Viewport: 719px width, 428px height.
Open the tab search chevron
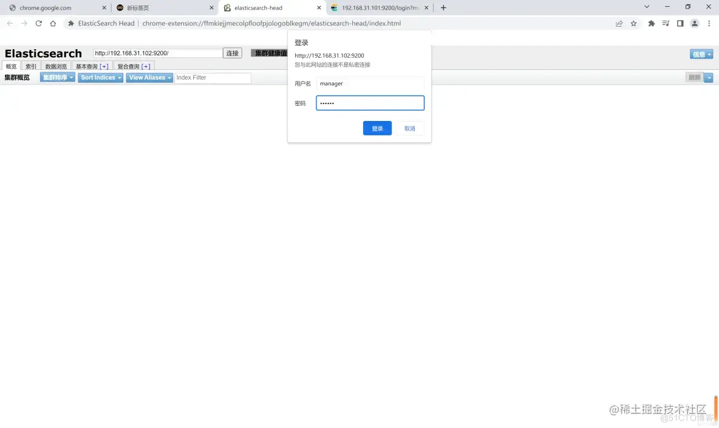click(647, 7)
